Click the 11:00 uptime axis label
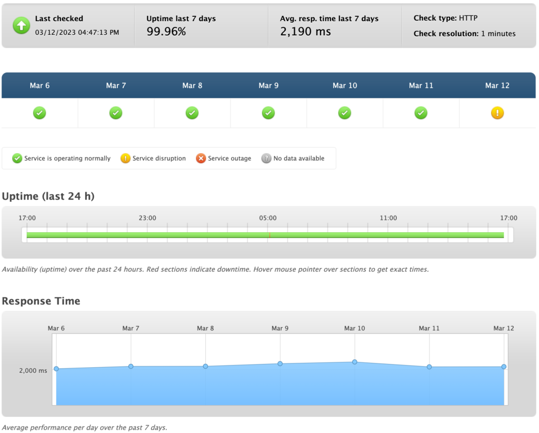Screen dimensions: 539x433 tap(388, 218)
